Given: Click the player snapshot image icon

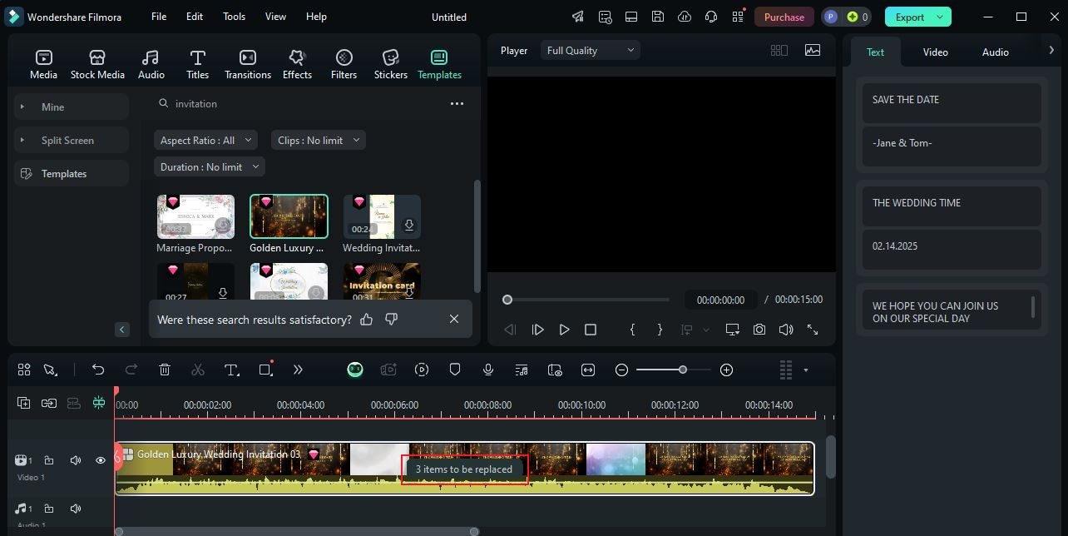Looking at the screenshot, I should pyautogui.click(x=813, y=50).
